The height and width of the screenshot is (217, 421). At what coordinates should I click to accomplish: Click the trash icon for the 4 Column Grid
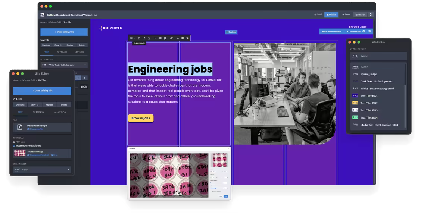pyautogui.click(x=369, y=31)
